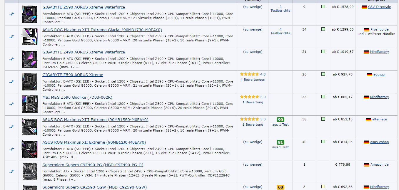Click compare arrows icon for Supermicro C9Z490-PG
Image resolution: width=399 pixels, height=190 pixels.
[x=12, y=171]
